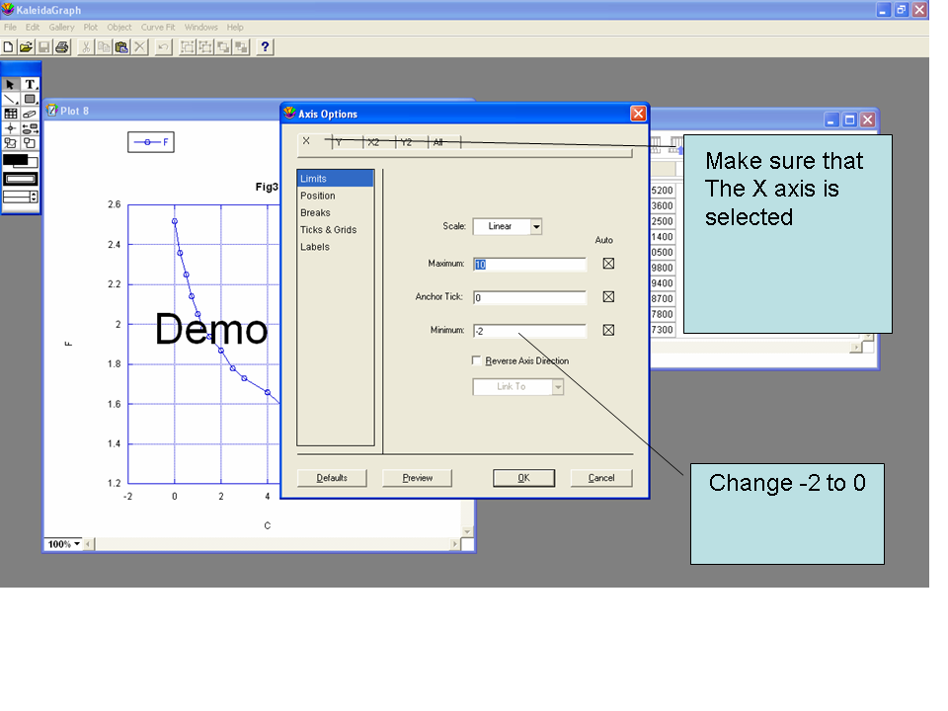Click the Cut scissors icon
948x711 pixels.
[87, 47]
